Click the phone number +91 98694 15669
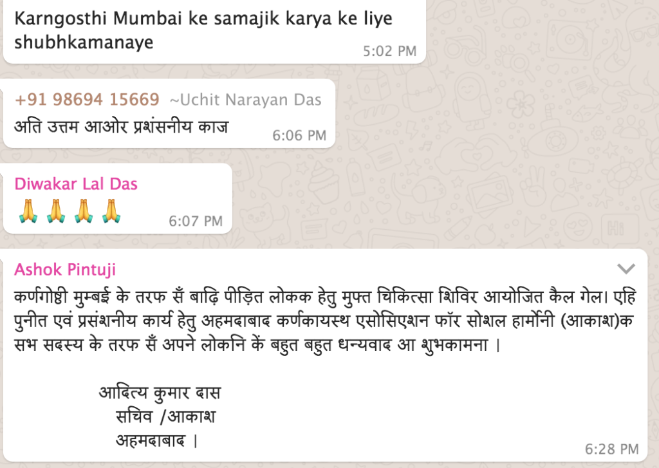Screen dimensions: 659x468 point(87,100)
